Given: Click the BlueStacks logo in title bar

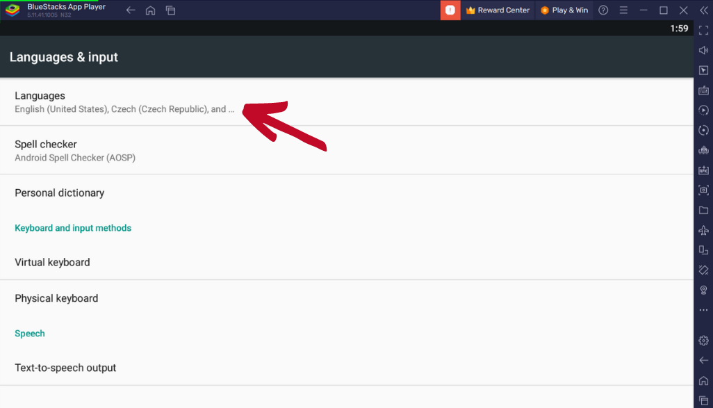Looking at the screenshot, I should pyautogui.click(x=13, y=10).
